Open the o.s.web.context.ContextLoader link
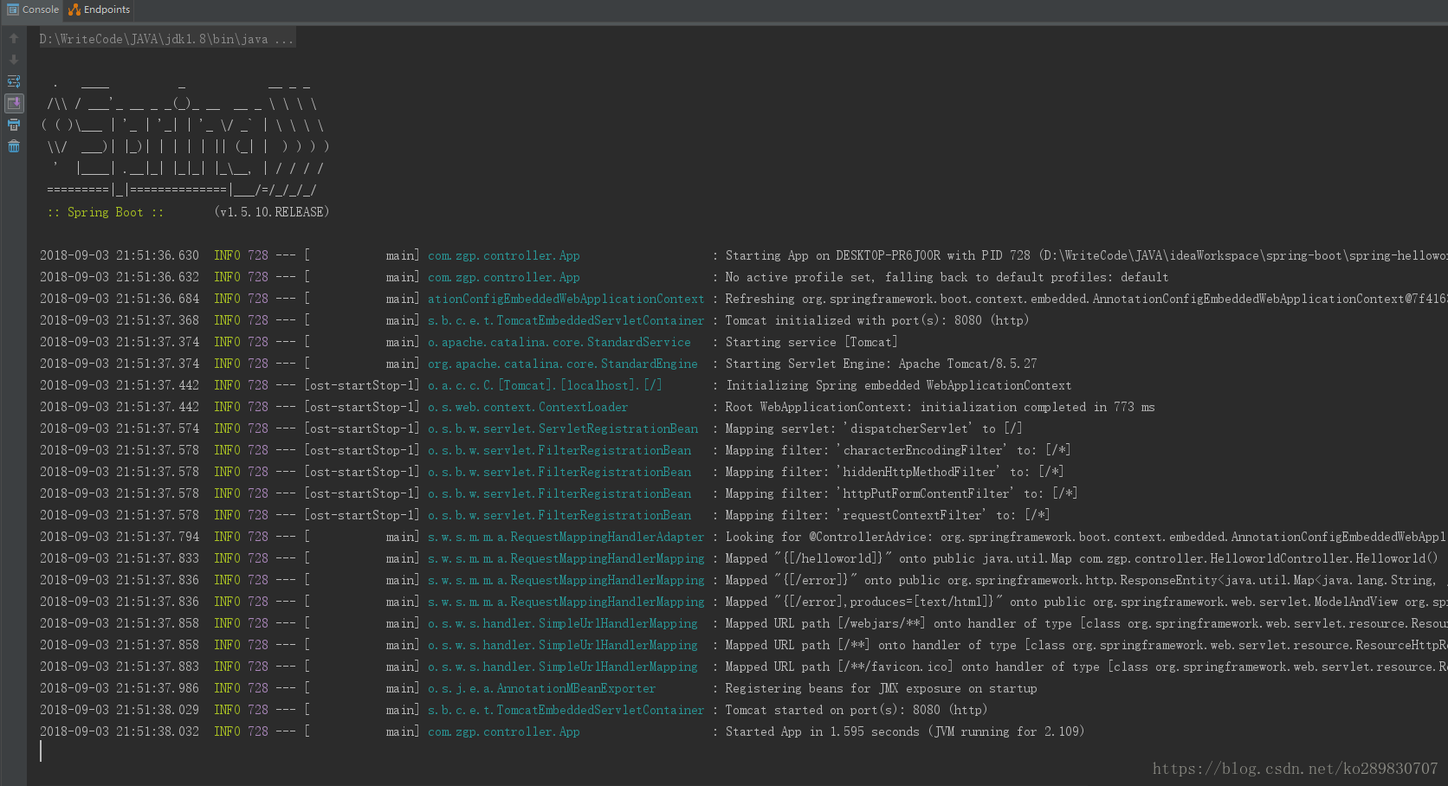Image resolution: width=1448 pixels, height=786 pixels. [x=527, y=406]
